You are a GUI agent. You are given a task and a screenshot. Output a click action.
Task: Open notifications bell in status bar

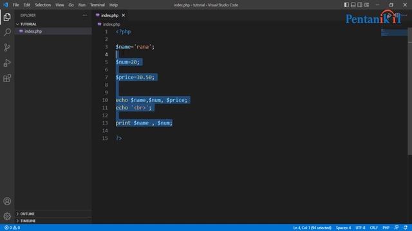[x=406, y=228]
